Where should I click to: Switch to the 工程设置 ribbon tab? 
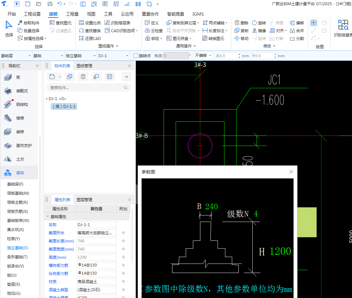[32, 14]
